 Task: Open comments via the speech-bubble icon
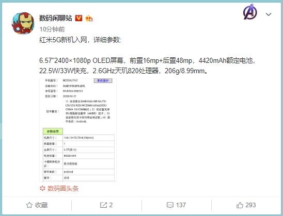[170, 205]
